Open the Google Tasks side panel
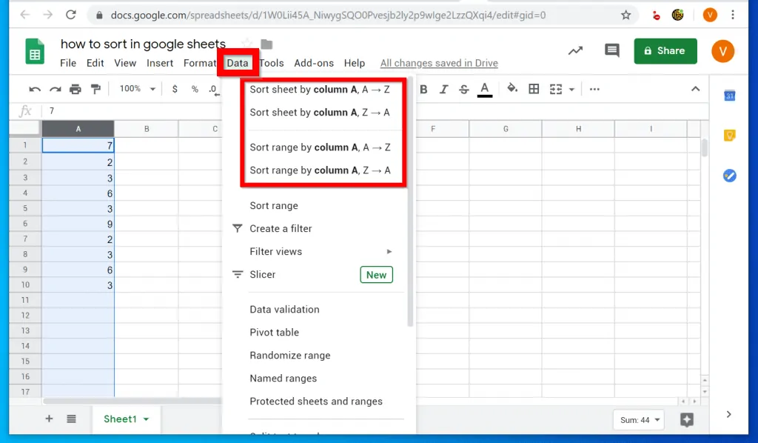The width and height of the screenshot is (758, 443). coord(728,176)
